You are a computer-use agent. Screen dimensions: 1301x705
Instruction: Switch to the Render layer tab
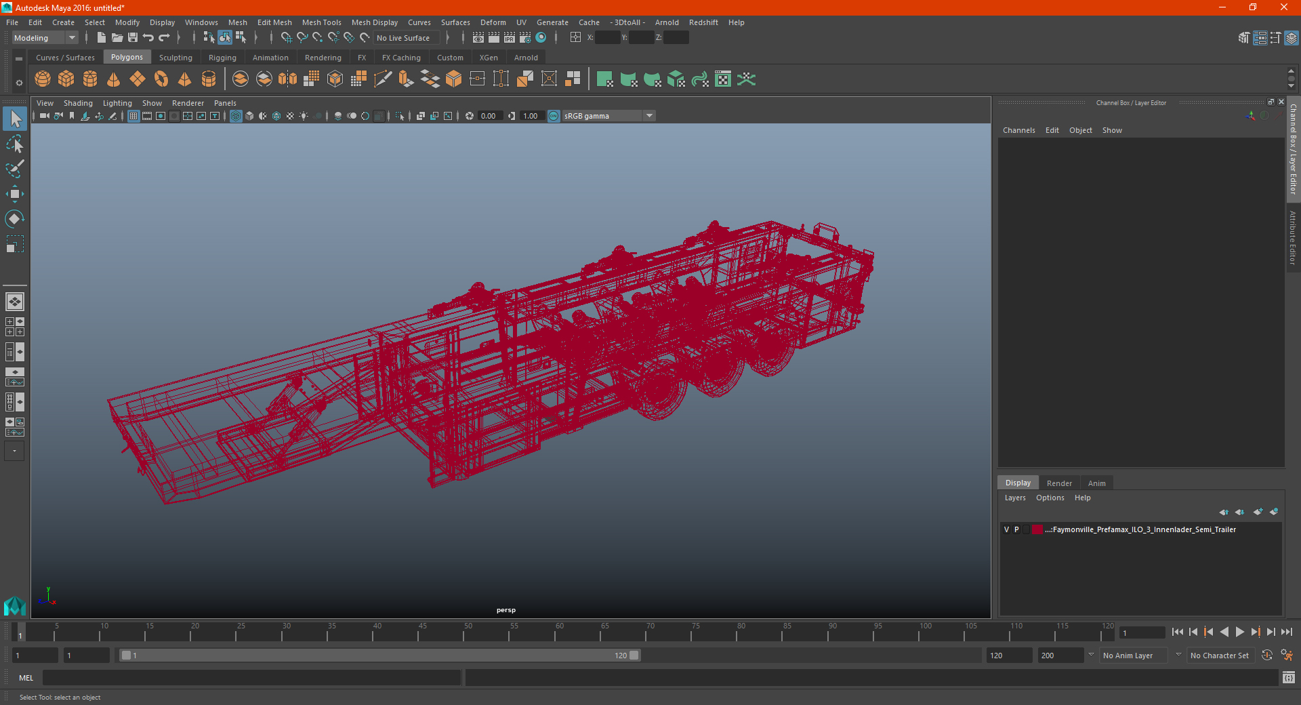[1059, 483]
